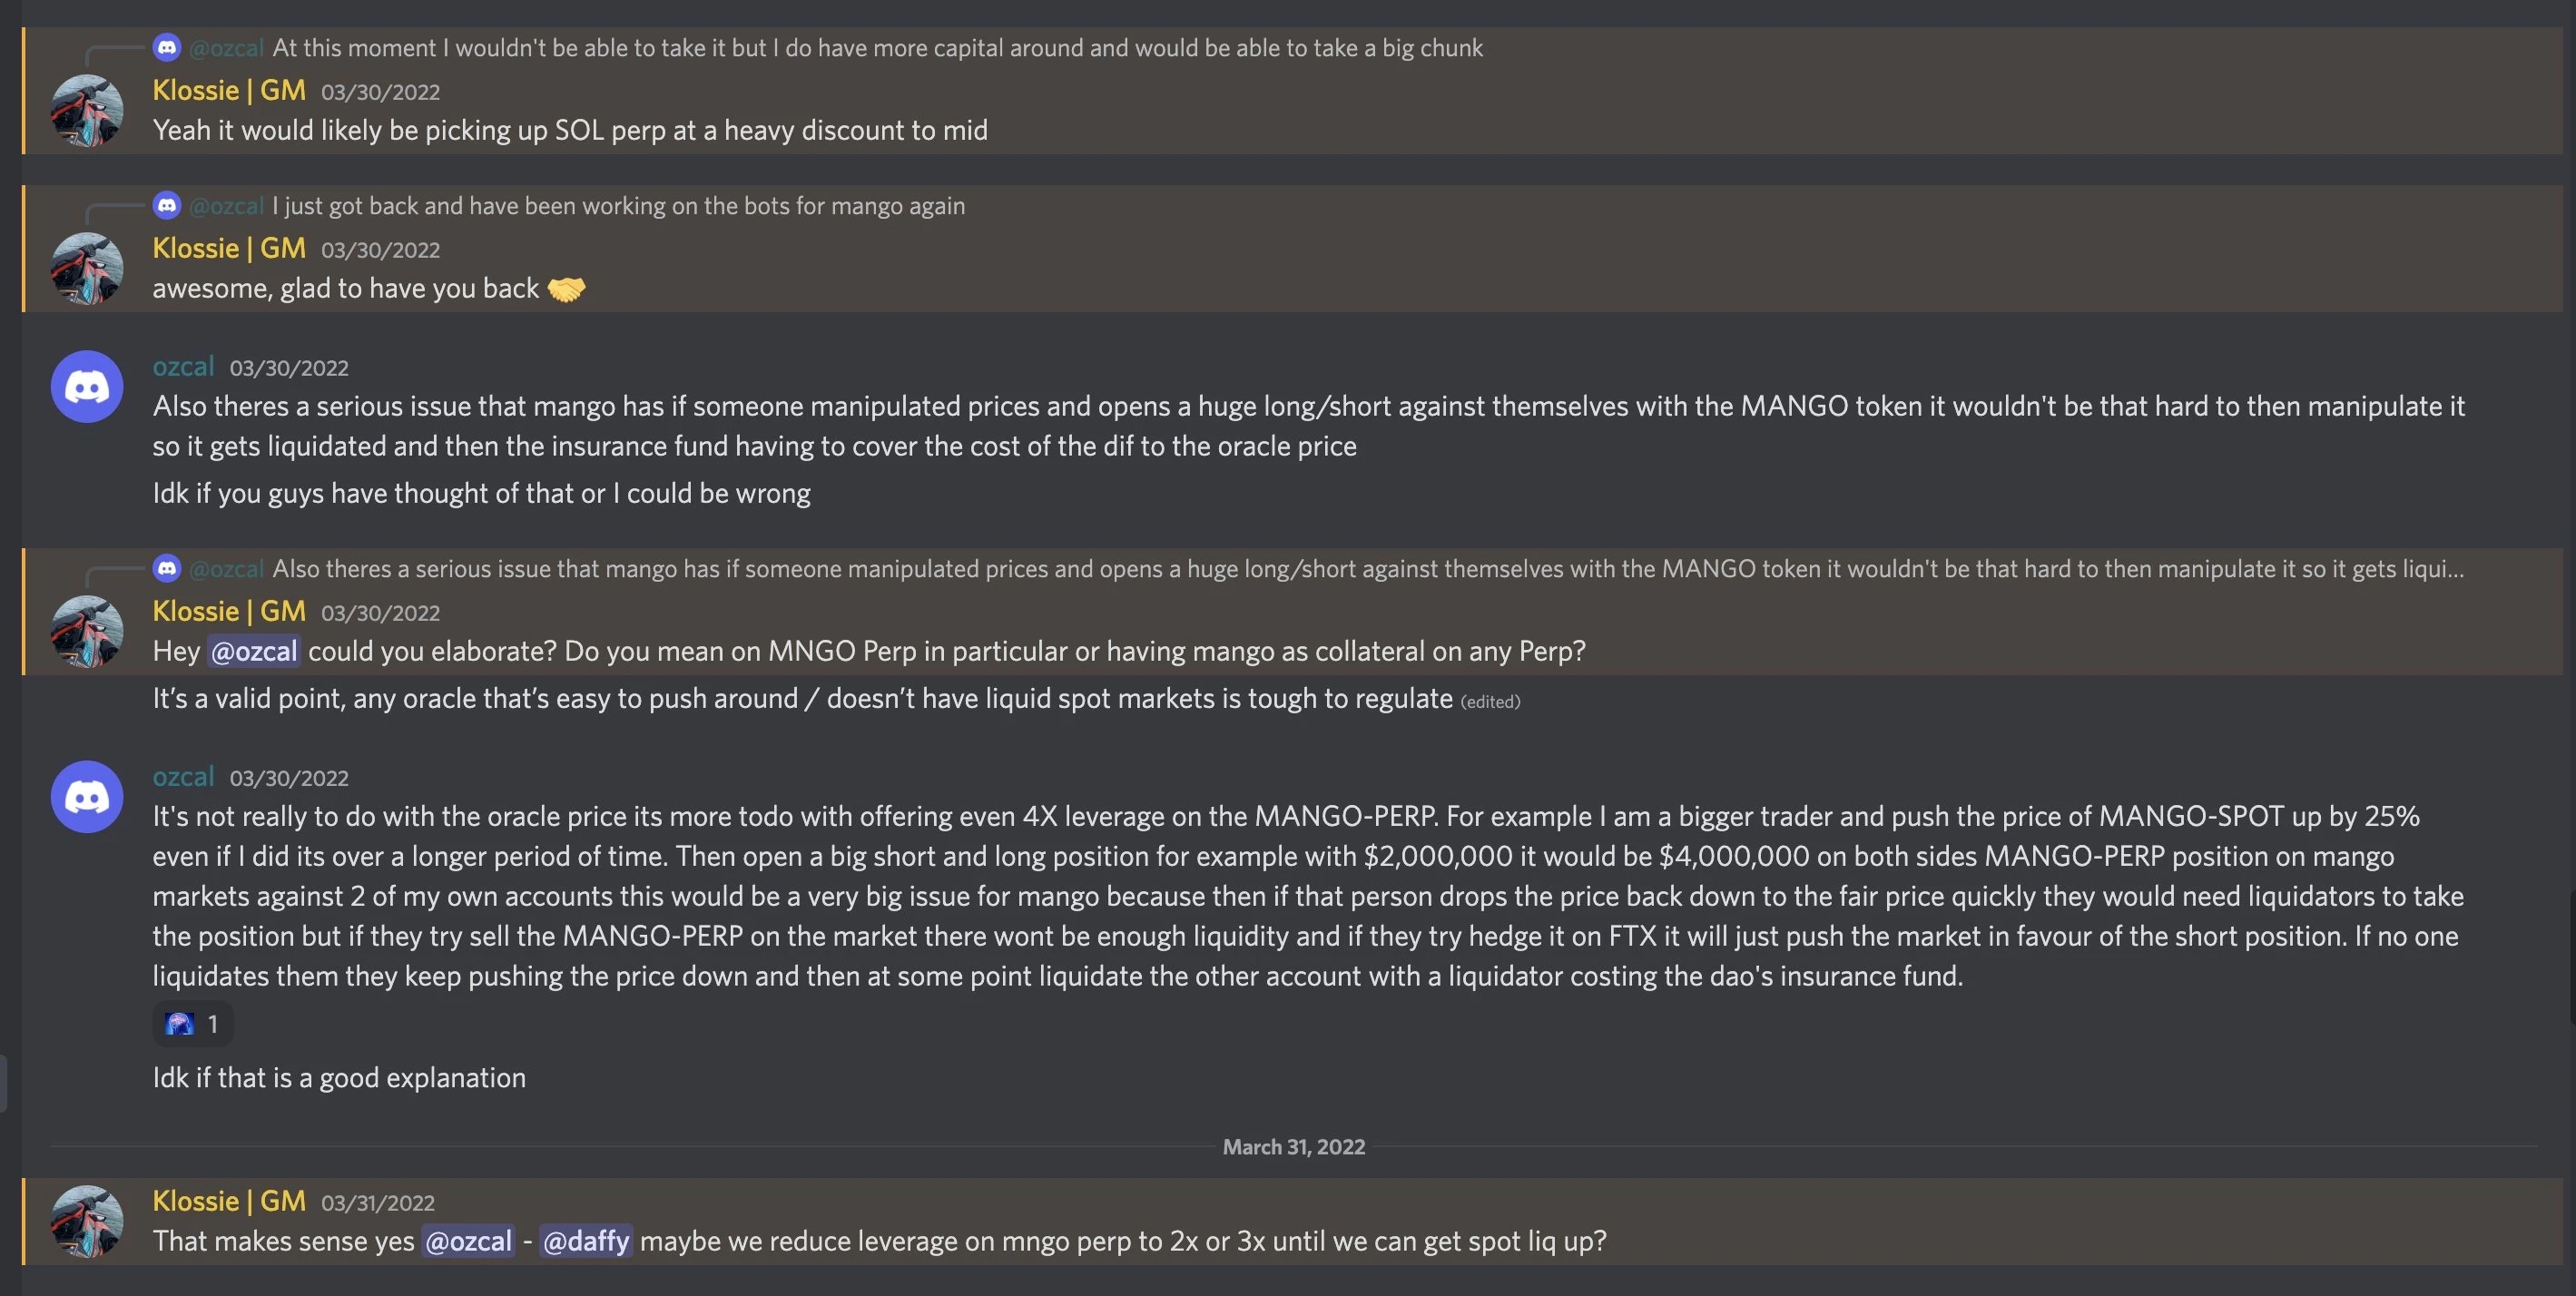Image resolution: width=2576 pixels, height=1296 pixels.
Task: Click the @daffy mention in the last message
Action: [586, 1241]
